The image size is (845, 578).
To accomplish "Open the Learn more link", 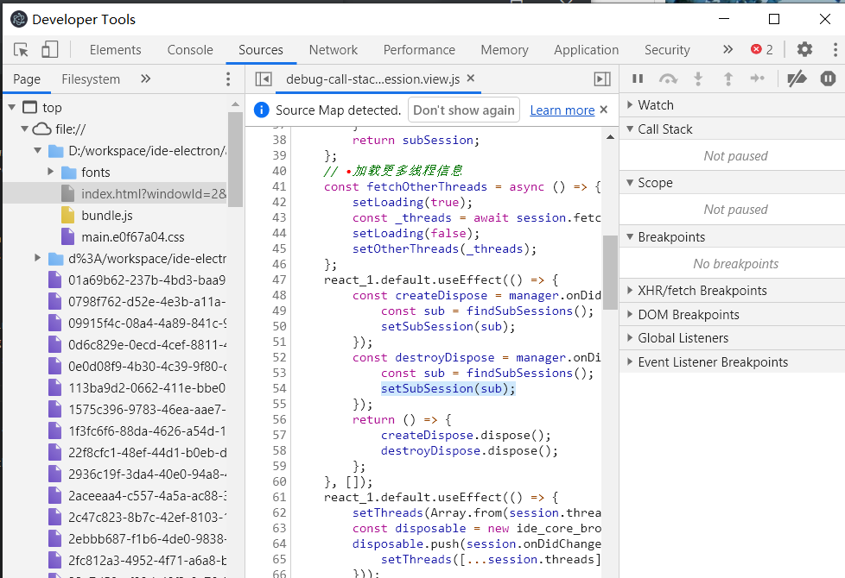I will pos(562,110).
